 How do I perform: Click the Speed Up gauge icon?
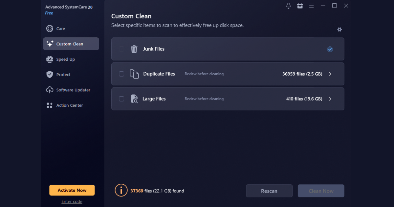50,59
